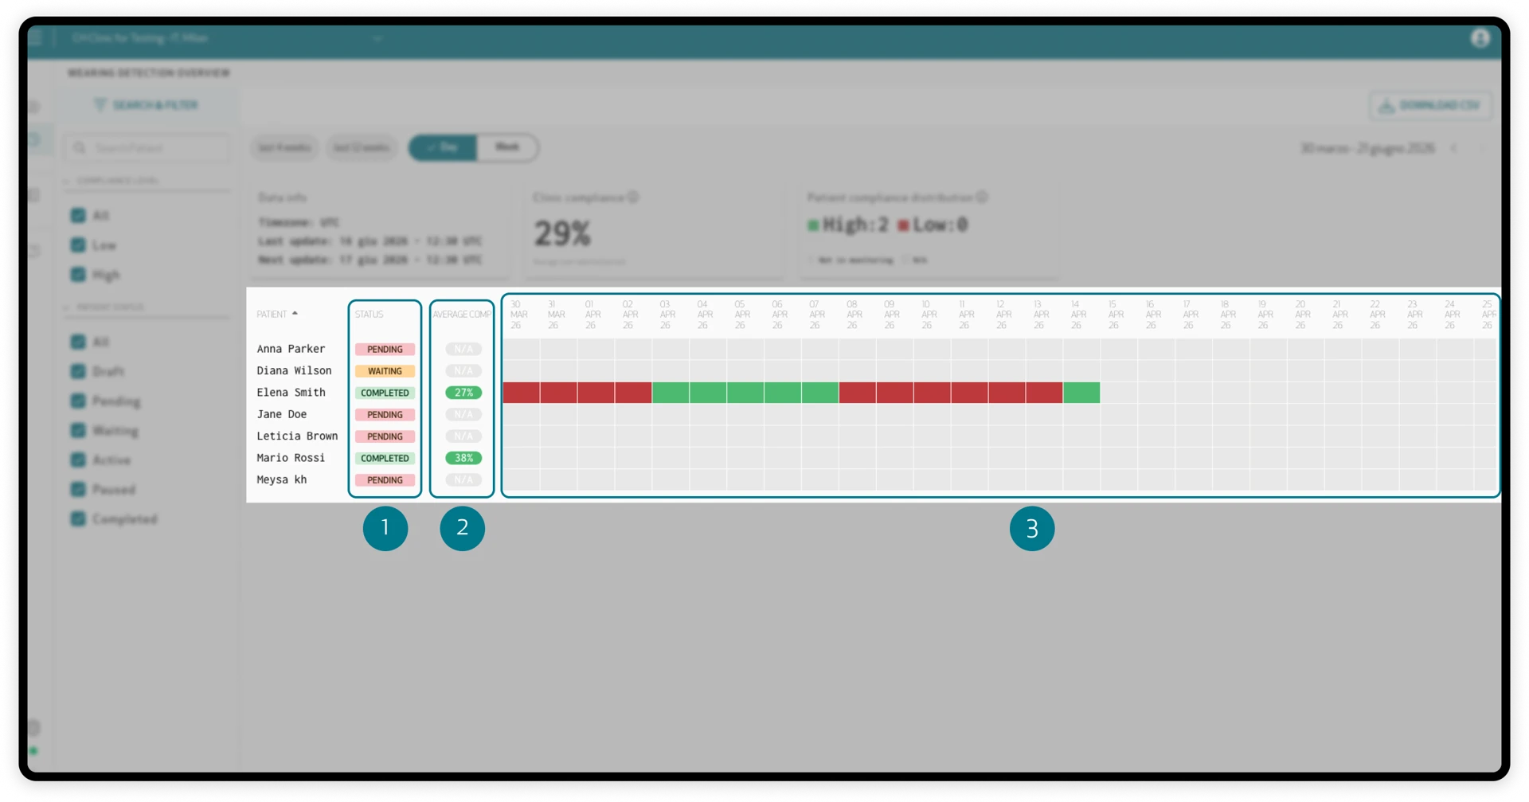Click the Download CSV button
The image size is (1529, 802).
(1430, 106)
